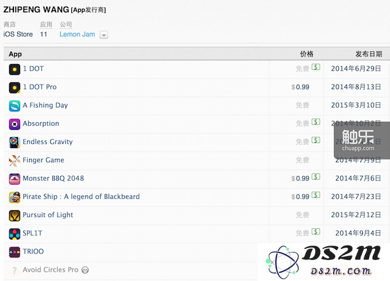Screen dimensions: 390x281
Task: Click the $0.99 price of Monster BBQ 2048
Action: tap(300, 178)
